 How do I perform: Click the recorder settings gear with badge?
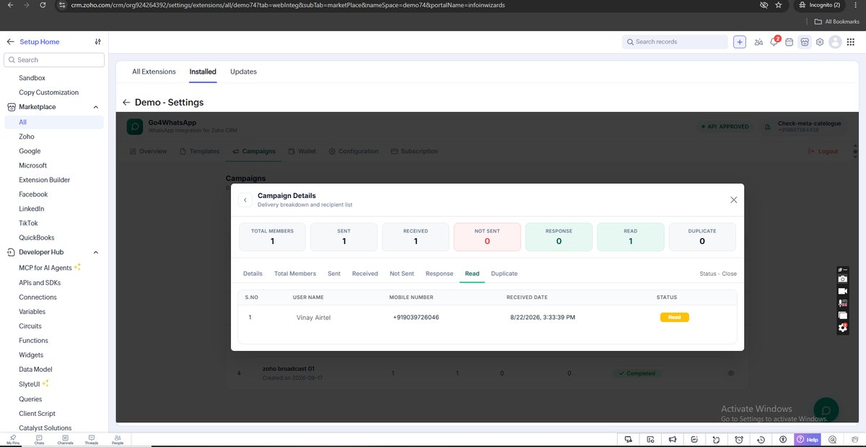[842, 327]
